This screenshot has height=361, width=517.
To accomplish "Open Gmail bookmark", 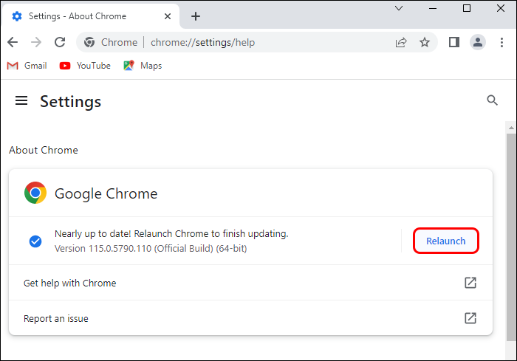I will click(x=27, y=66).
